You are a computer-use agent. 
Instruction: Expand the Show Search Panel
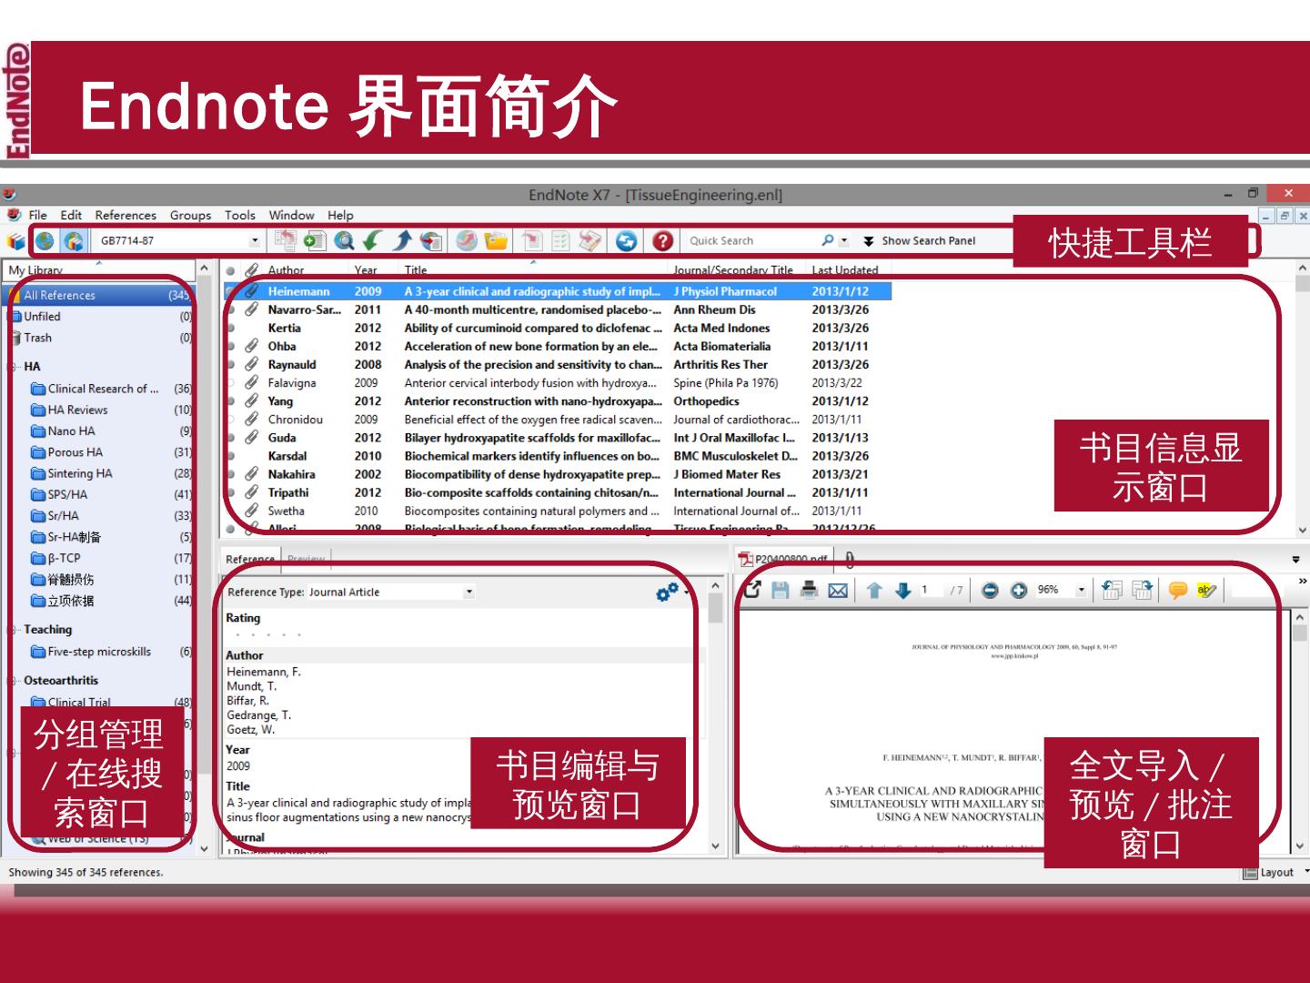pos(920,241)
